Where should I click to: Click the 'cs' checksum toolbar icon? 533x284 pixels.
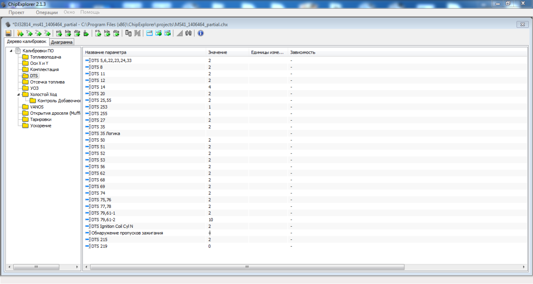tap(98, 33)
